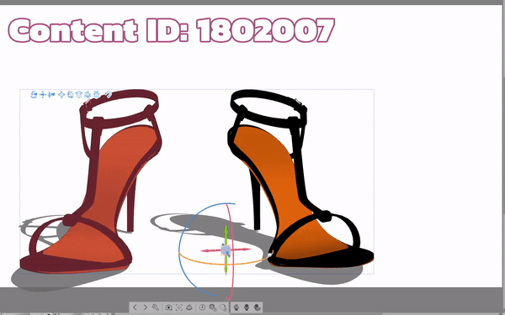Click the place on ground icon
The height and width of the screenshot is (315, 505).
[189, 307]
